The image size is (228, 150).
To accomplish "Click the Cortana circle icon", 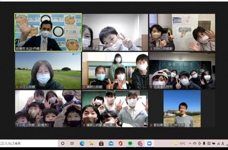I will [x=63, y=144].
